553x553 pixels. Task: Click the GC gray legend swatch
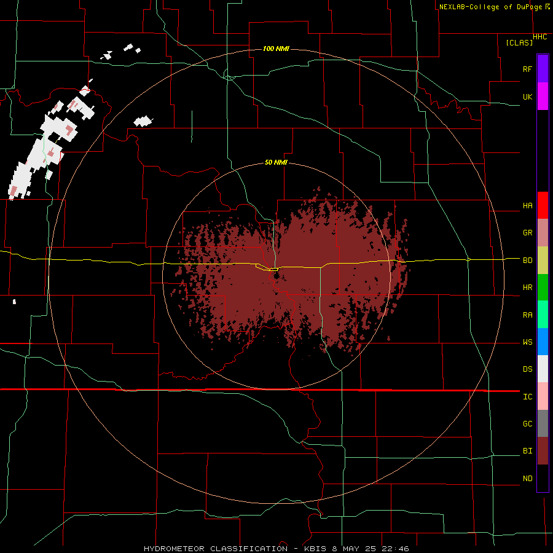[543, 423]
